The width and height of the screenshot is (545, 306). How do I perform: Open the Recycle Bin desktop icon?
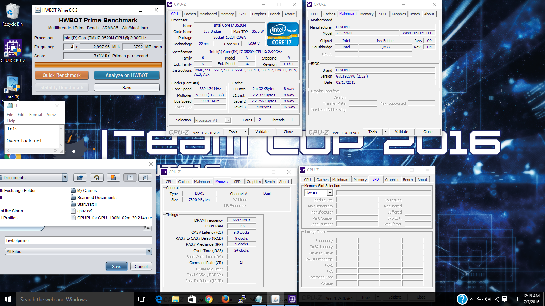click(13, 14)
